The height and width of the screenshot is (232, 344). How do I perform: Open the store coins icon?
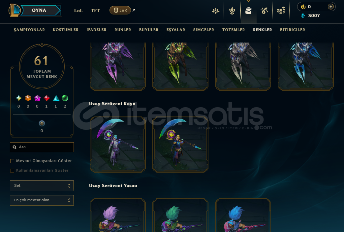[281, 11]
